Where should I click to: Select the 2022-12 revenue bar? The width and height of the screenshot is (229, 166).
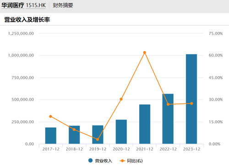(x=168, y=119)
